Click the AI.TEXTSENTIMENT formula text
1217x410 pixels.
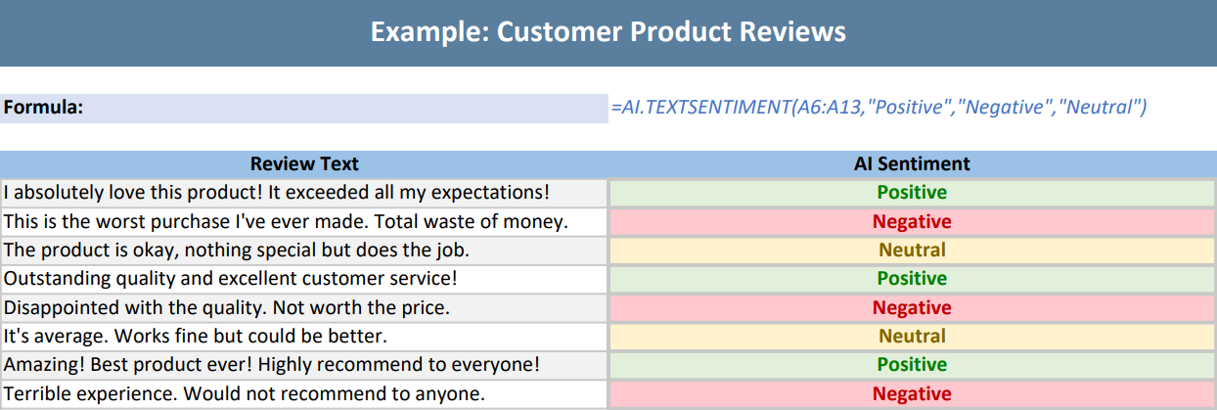point(879,108)
